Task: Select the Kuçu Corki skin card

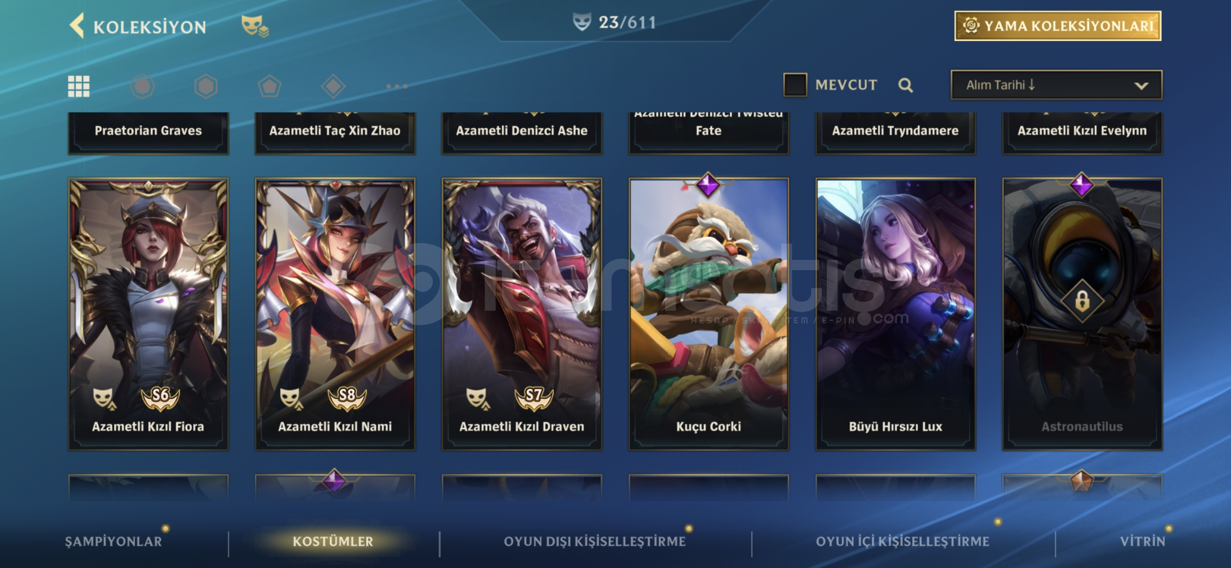Action: click(709, 314)
